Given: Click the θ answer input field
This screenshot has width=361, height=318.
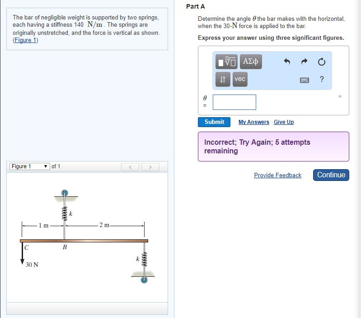Looking at the screenshot, I should tap(234, 102).
